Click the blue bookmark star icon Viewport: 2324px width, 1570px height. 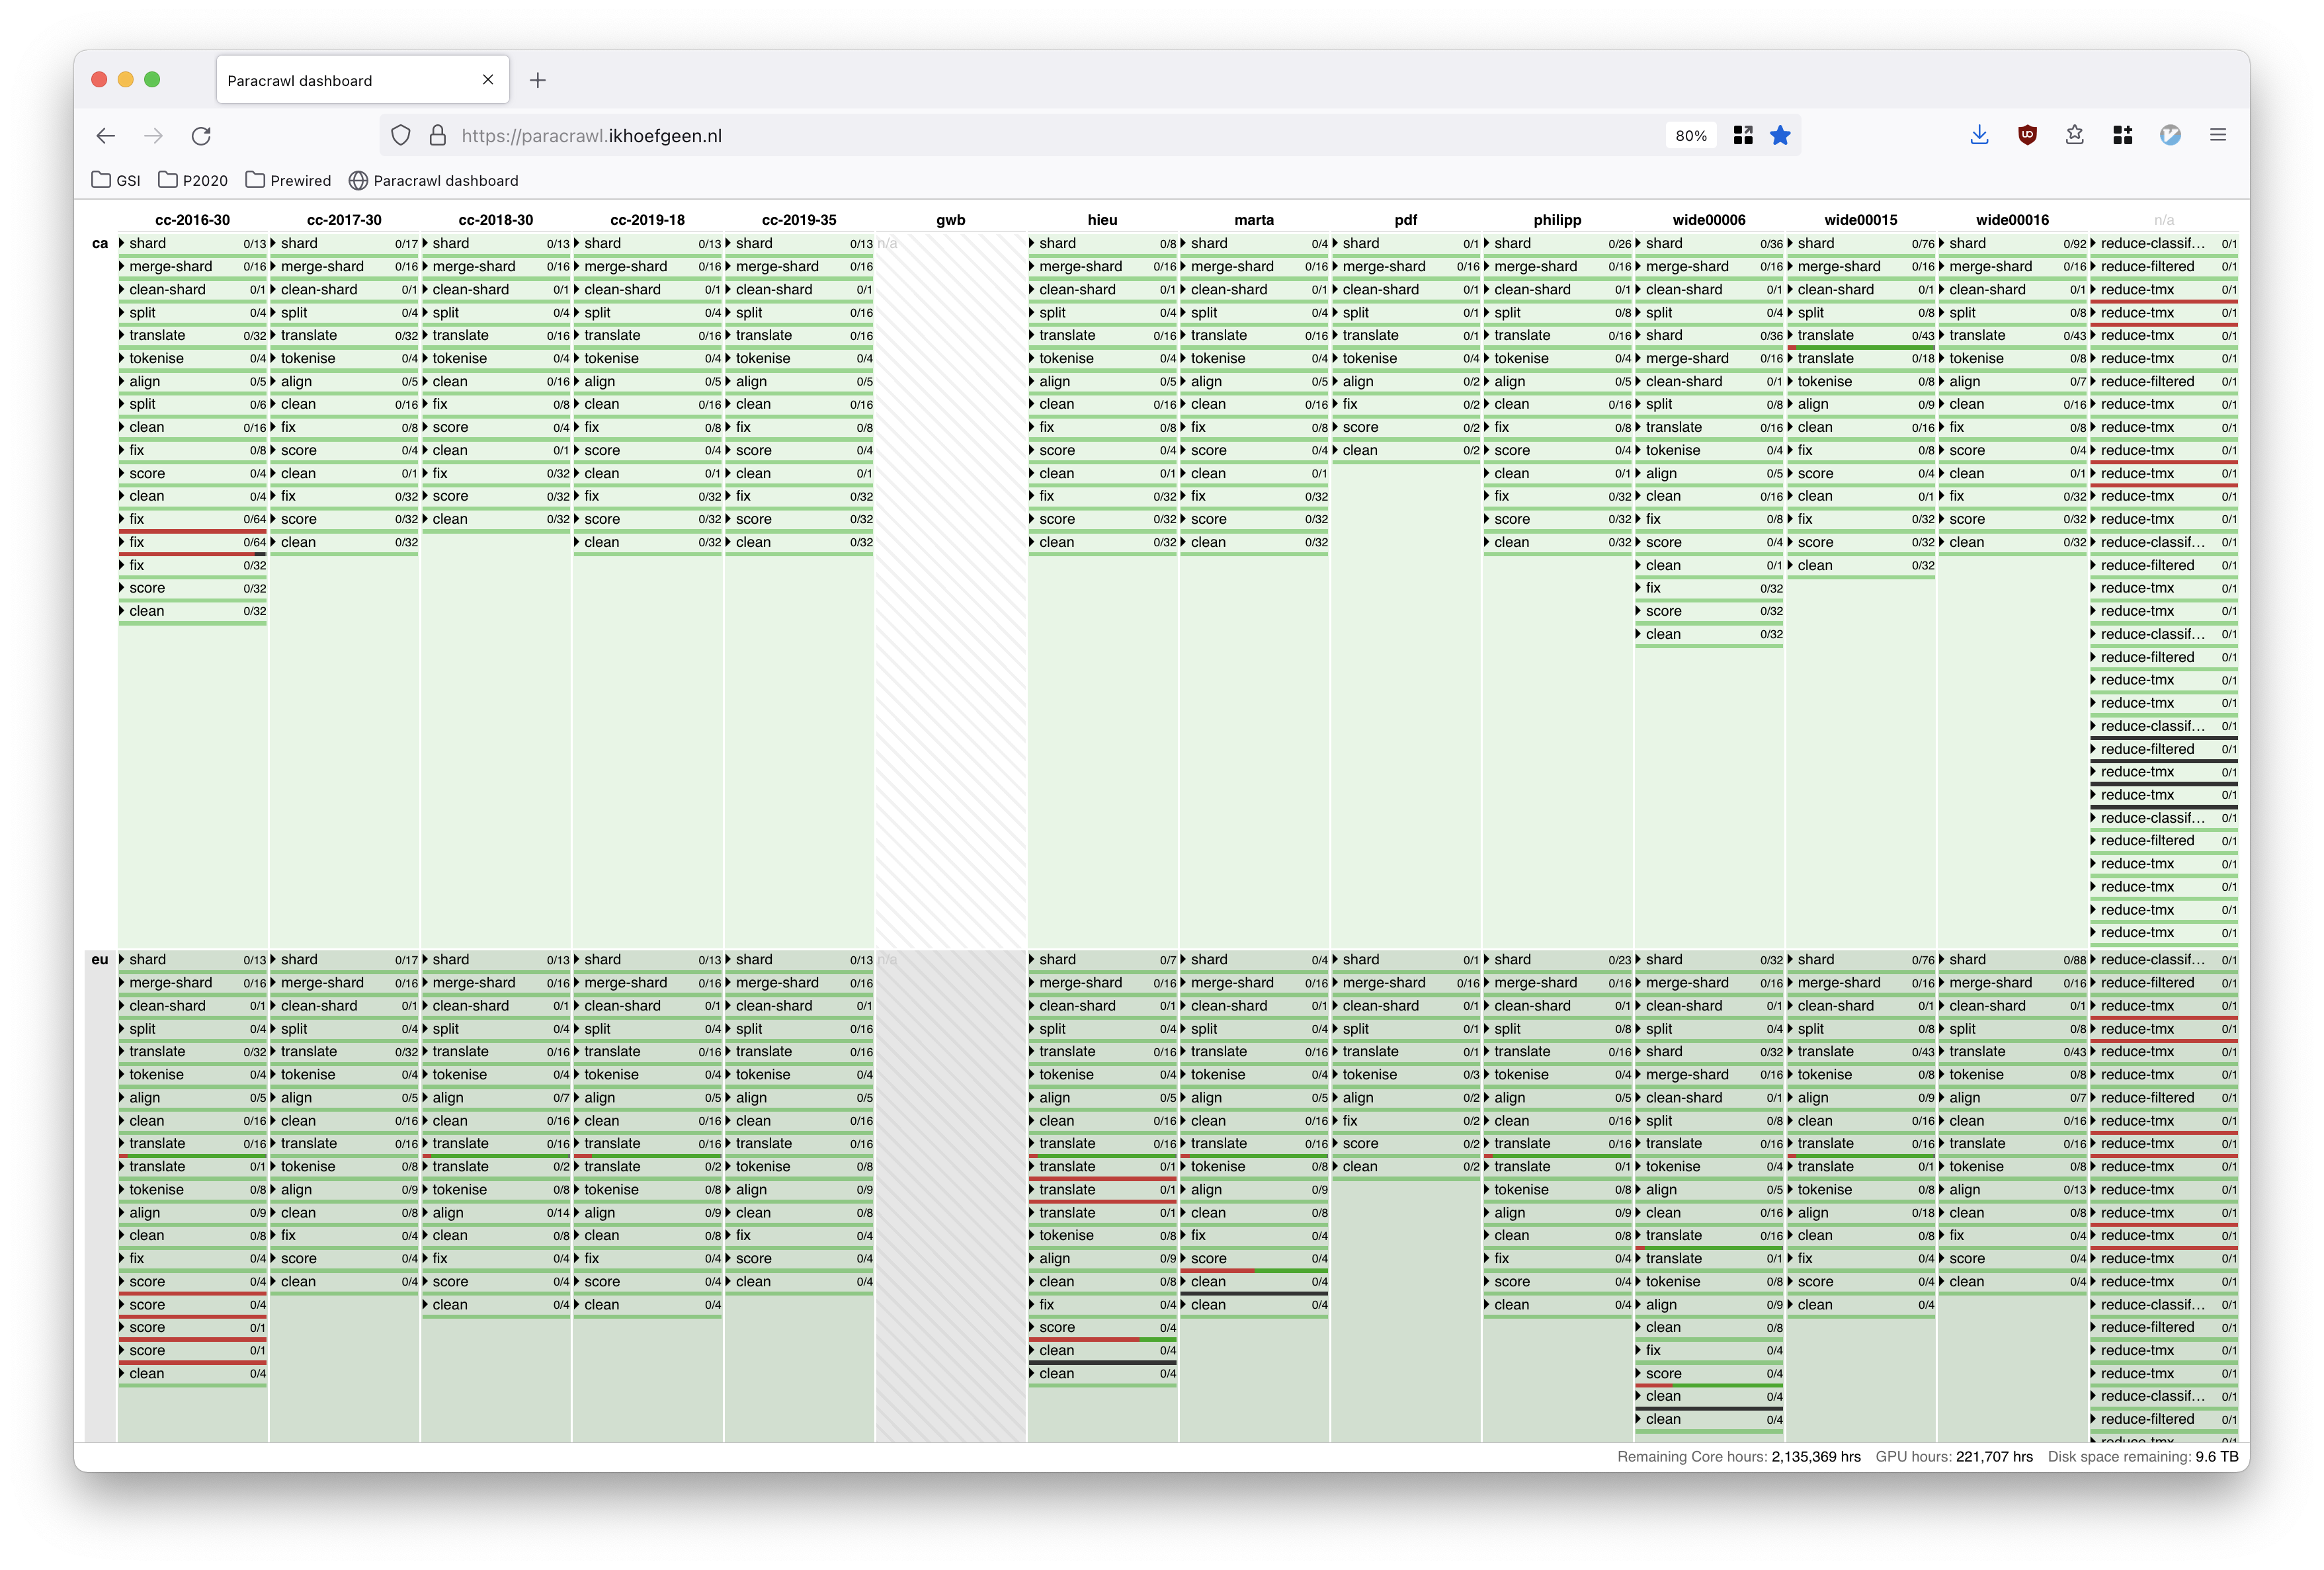[1780, 136]
